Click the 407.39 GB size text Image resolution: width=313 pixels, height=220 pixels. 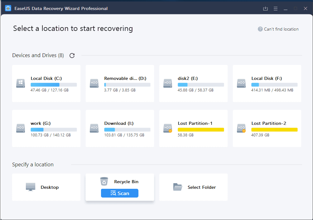click(x=260, y=135)
